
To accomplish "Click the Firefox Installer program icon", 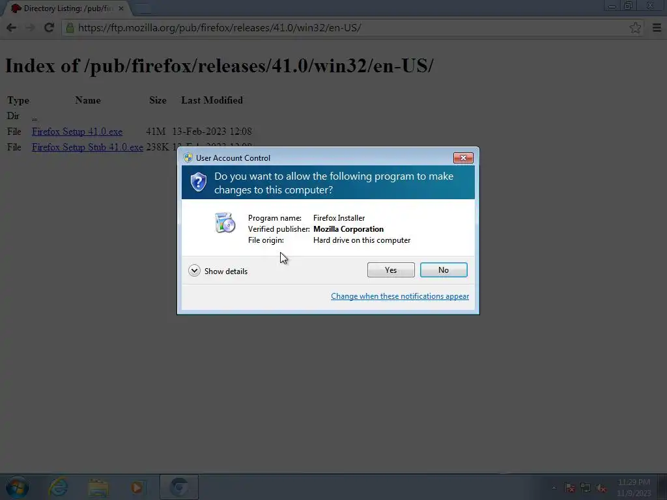I will pos(225,223).
